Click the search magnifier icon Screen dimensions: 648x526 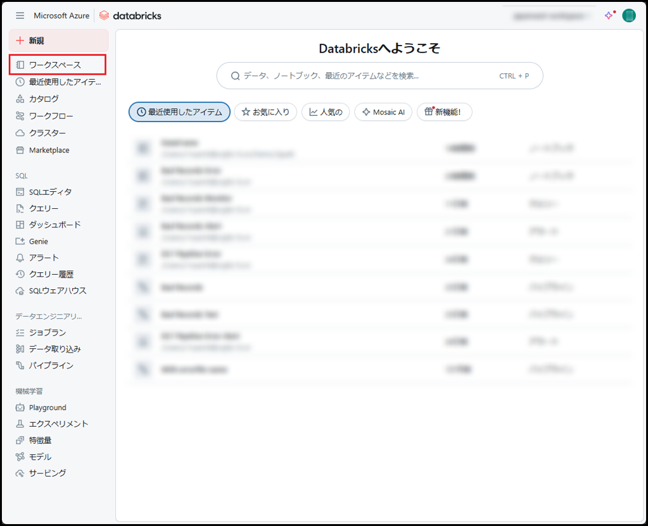click(x=235, y=76)
